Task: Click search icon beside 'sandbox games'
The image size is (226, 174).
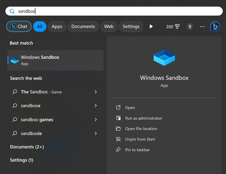Action: (x=15, y=120)
